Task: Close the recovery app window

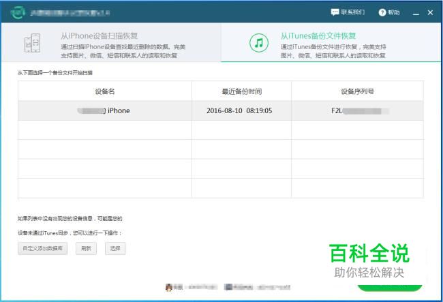Action: [430, 12]
